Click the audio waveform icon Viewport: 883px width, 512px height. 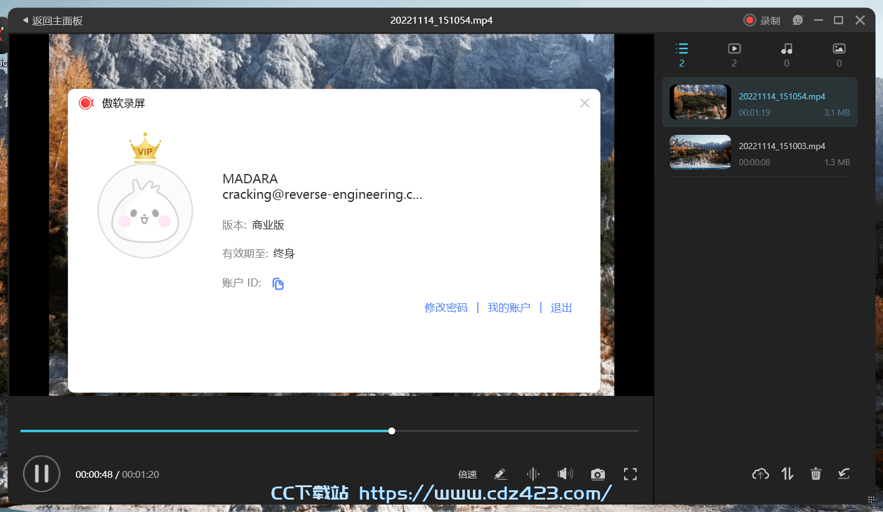pyautogui.click(x=533, y=475)
